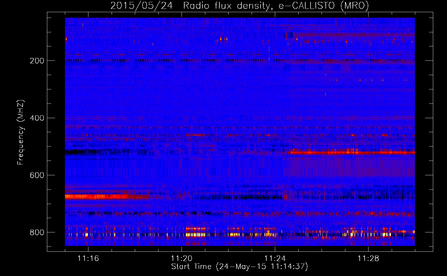
Task: Click the 800 frequency tick label
Action: coord(37,232)
